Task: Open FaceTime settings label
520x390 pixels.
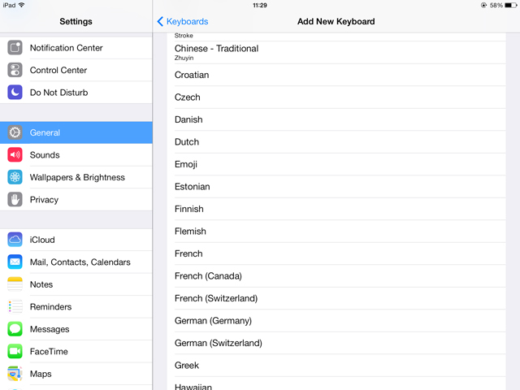Action: 49,351
